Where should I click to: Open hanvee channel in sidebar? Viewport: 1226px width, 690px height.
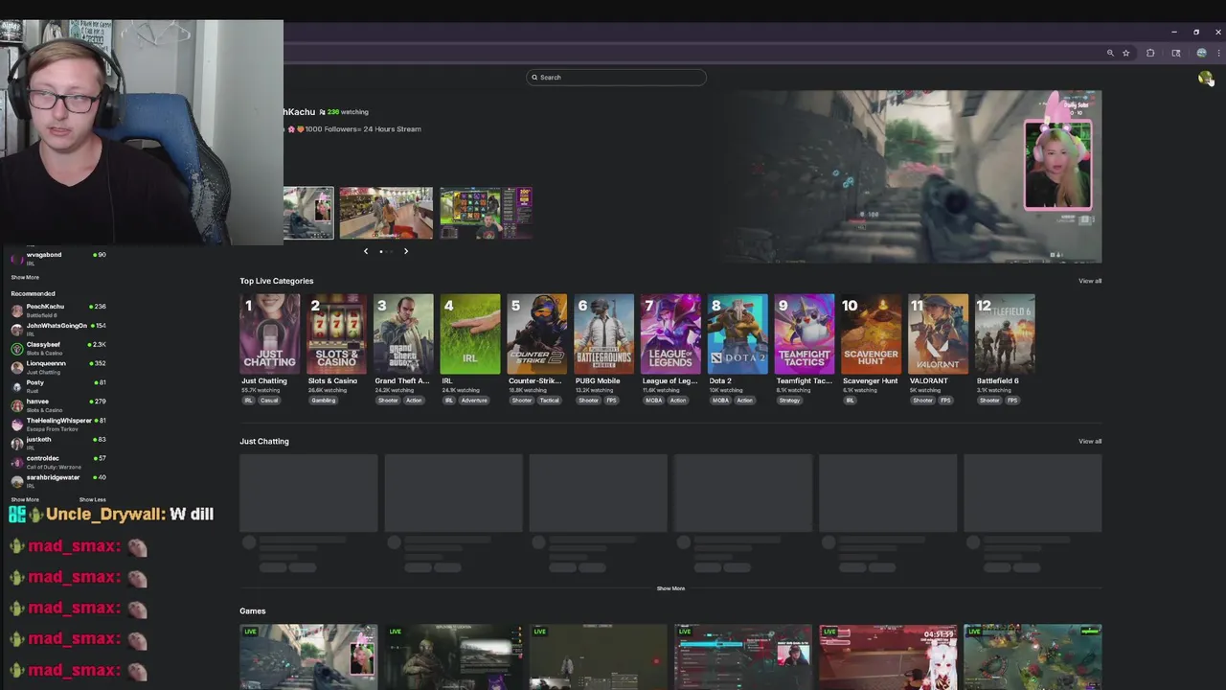(x=57, y=404)
